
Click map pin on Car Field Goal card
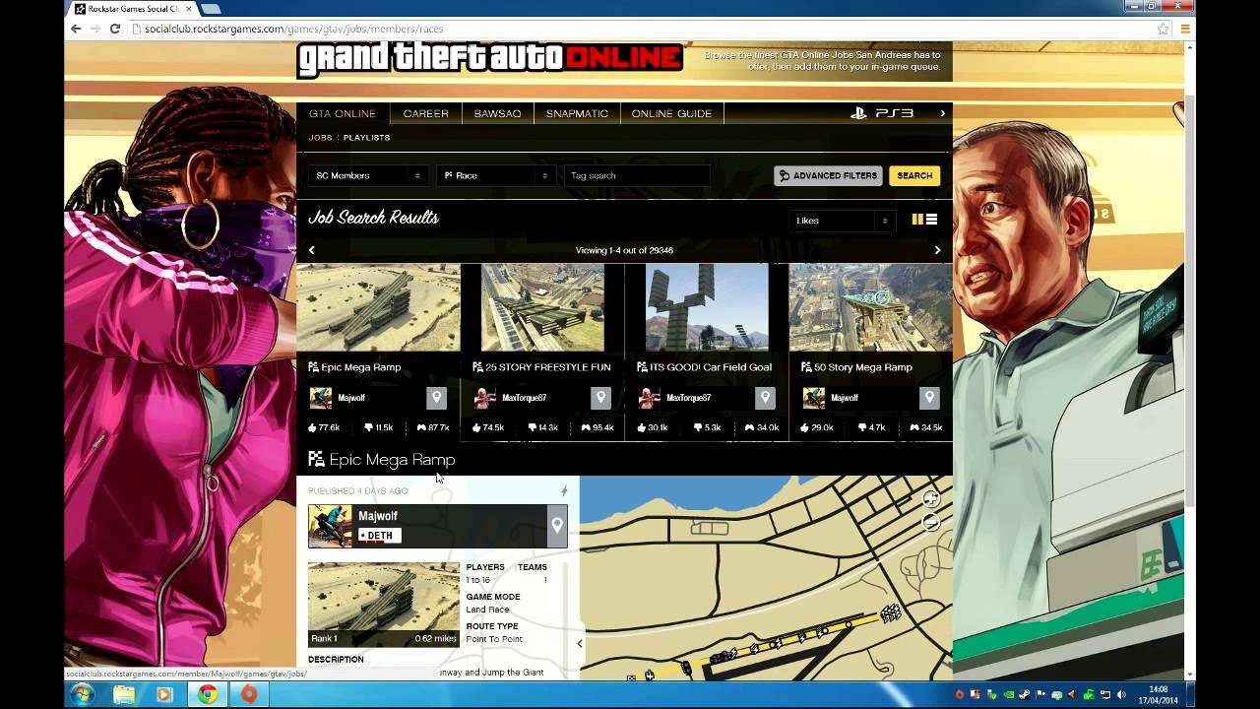765,398
